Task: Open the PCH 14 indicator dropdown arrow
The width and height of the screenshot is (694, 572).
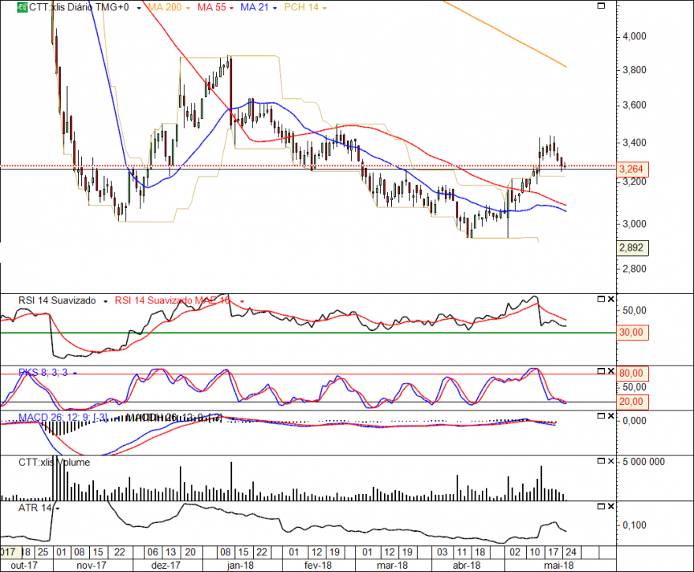Action: tap(324, 8)
